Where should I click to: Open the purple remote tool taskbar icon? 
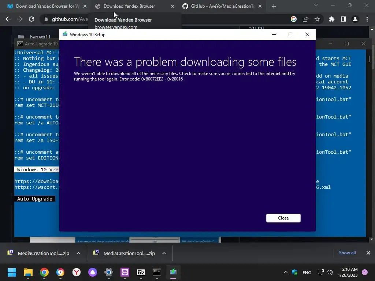(x=125, y=272)
